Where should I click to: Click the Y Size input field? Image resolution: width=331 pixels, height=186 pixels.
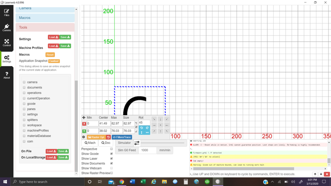coord(129,131)
